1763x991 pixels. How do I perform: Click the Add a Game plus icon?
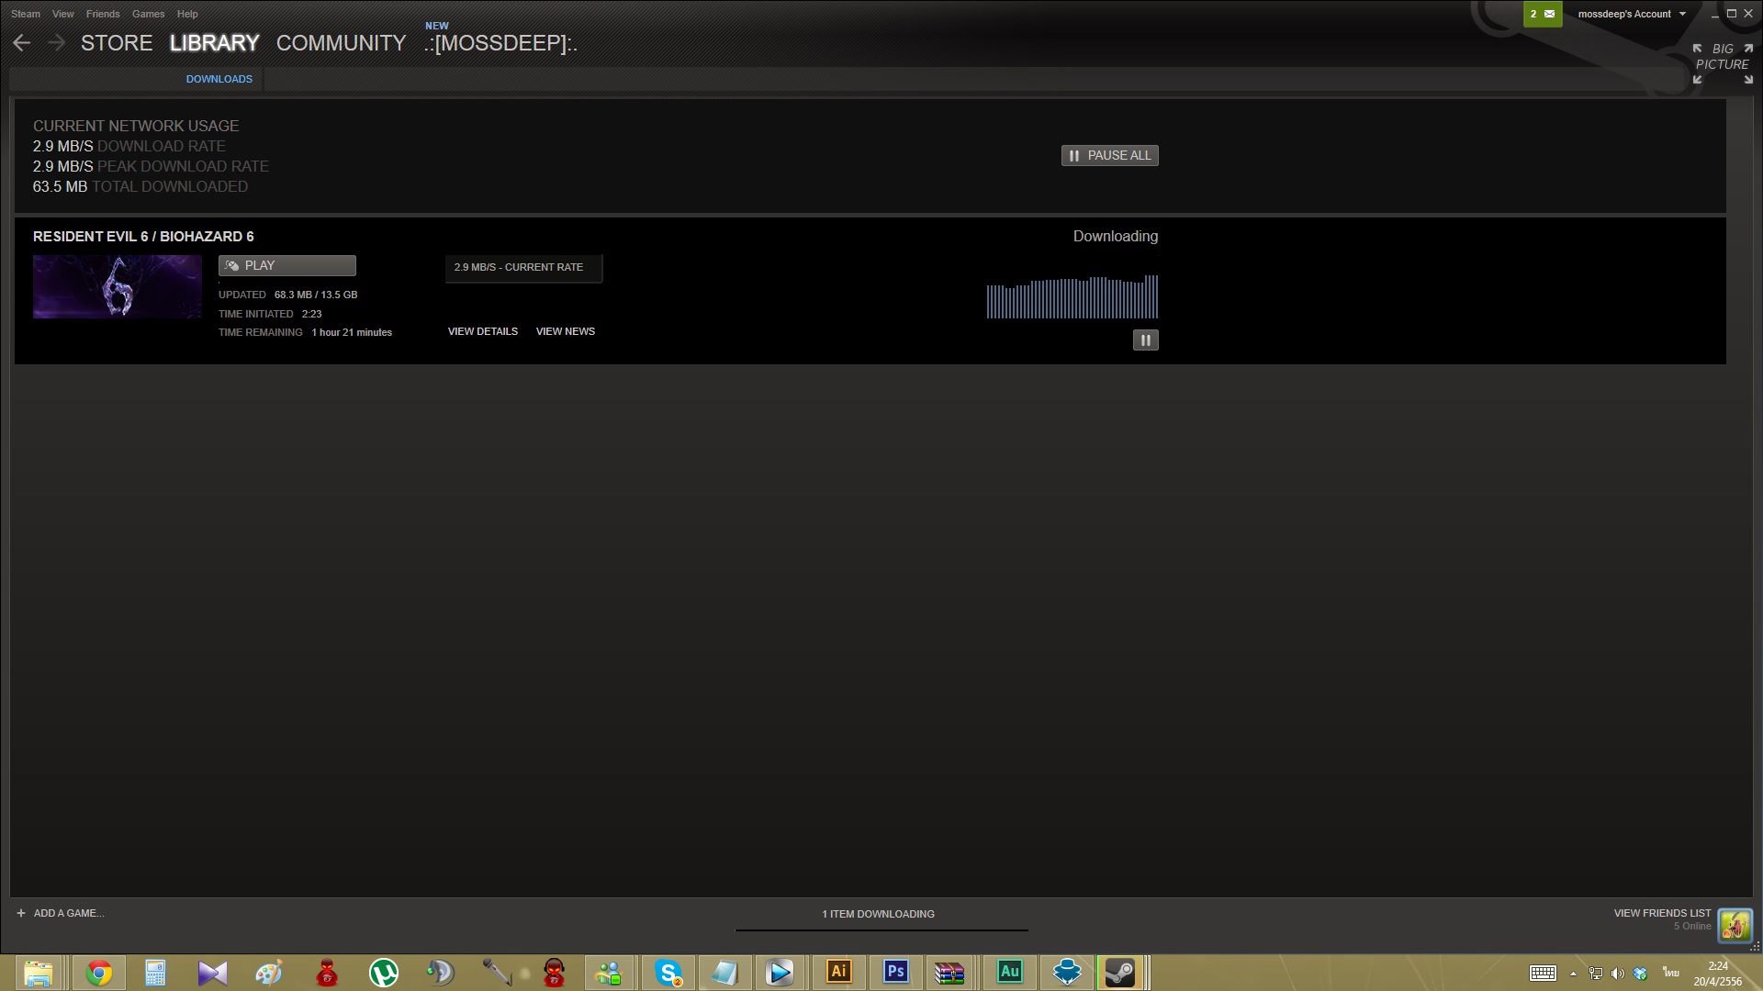[x=21, y=913]
